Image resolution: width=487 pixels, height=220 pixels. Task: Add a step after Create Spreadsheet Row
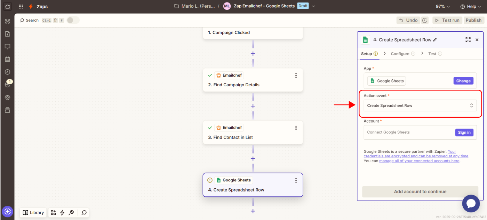coord(253,211)
